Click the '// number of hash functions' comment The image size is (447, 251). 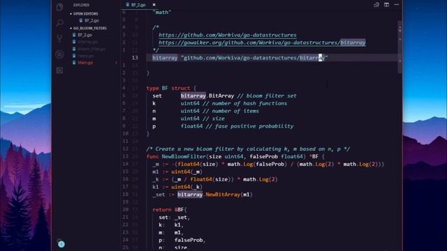245,103
